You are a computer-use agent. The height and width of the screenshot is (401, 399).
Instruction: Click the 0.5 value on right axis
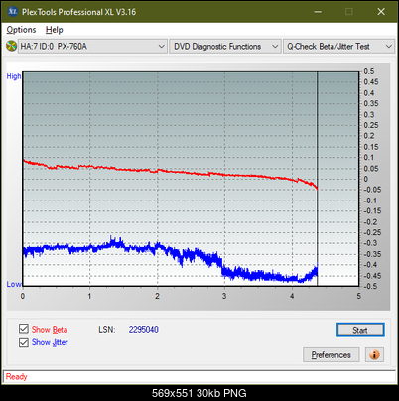pyautogui.click(x=369, y=71)
